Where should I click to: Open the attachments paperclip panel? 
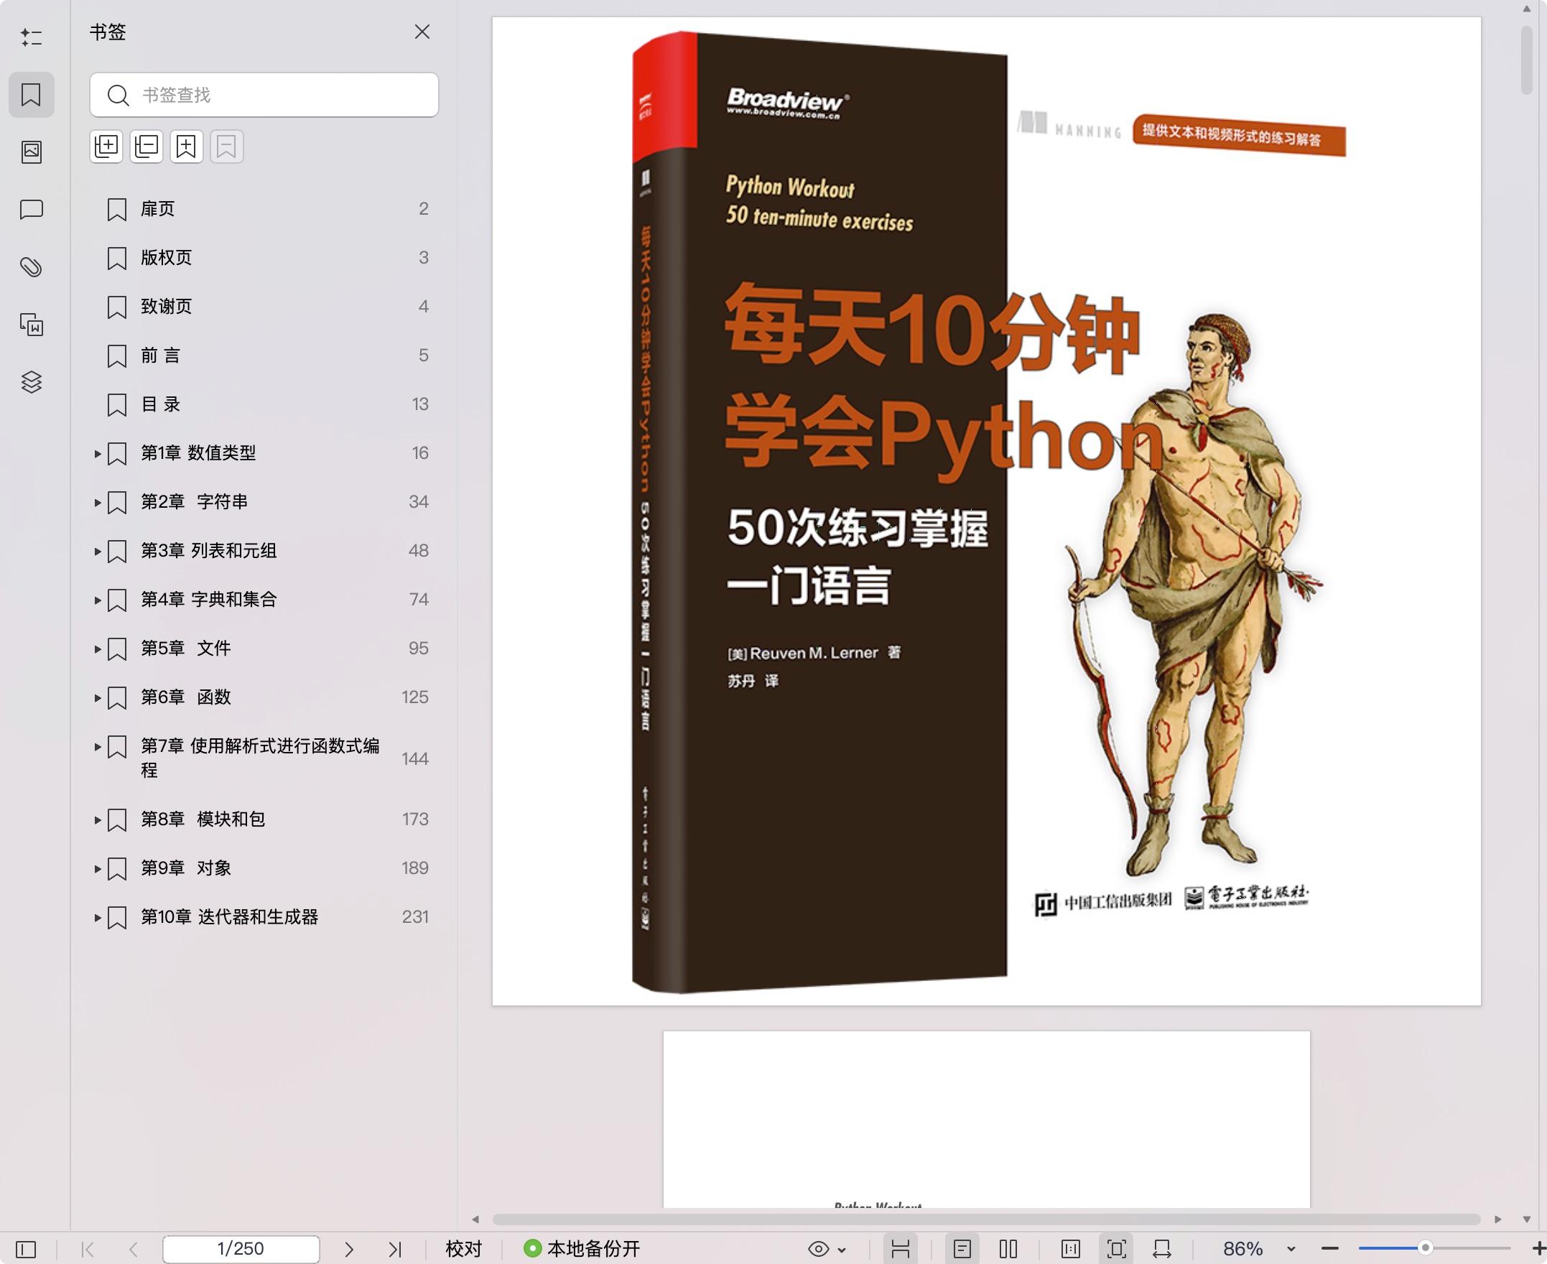32,267
